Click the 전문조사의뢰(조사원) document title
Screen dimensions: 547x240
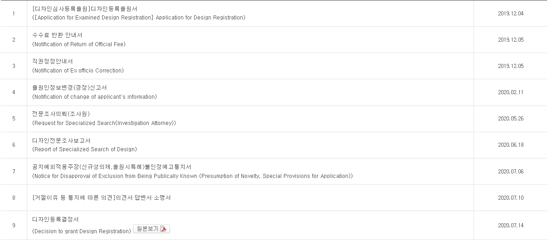pos(61,114)
